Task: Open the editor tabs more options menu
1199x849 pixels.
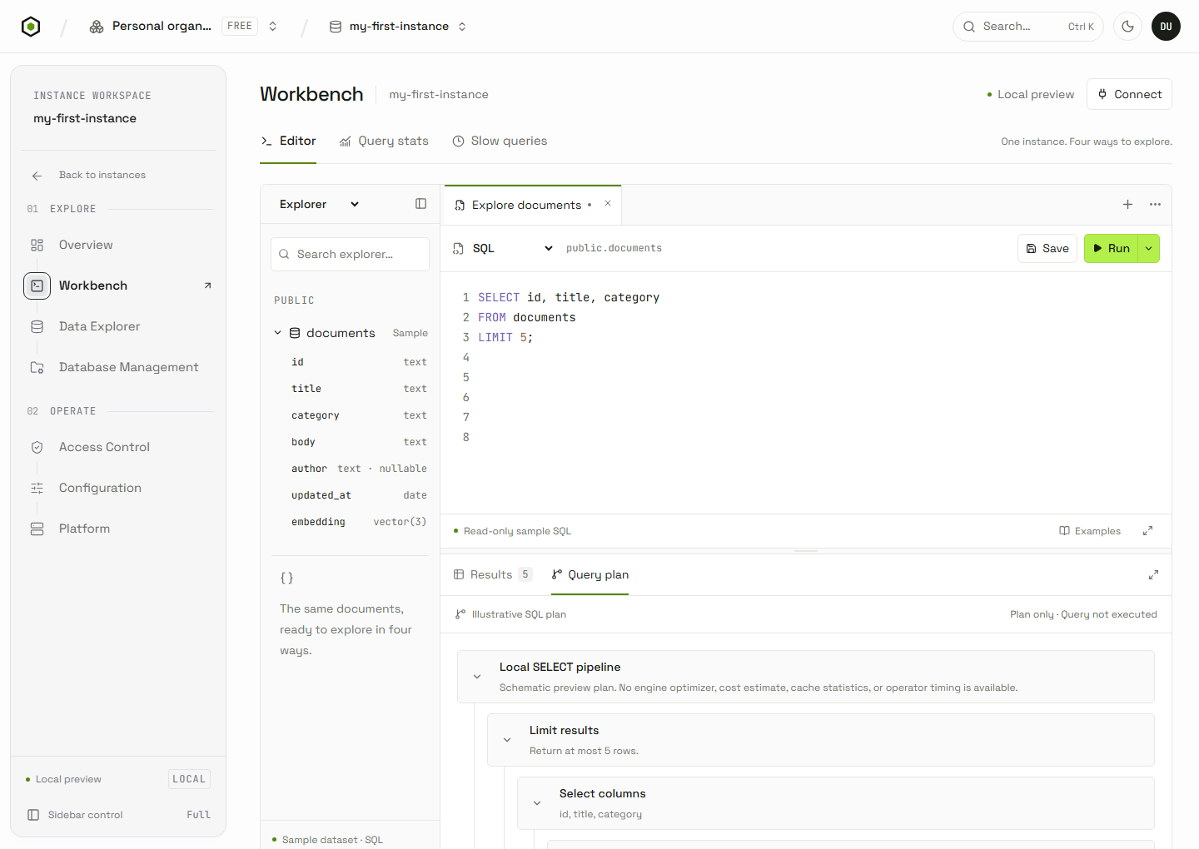Action: click(1155, 204)
